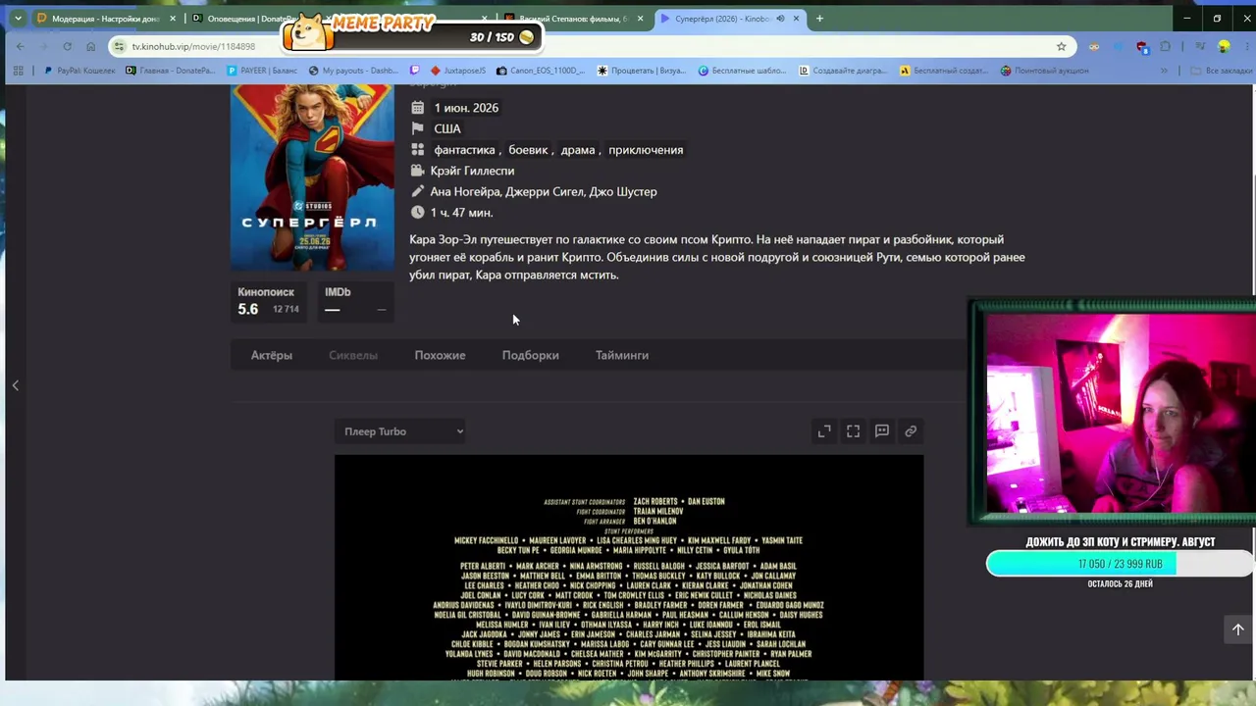Open the Twitch bookmark icon
Screen dimensions: 1256x706
(x=414, y=71)
